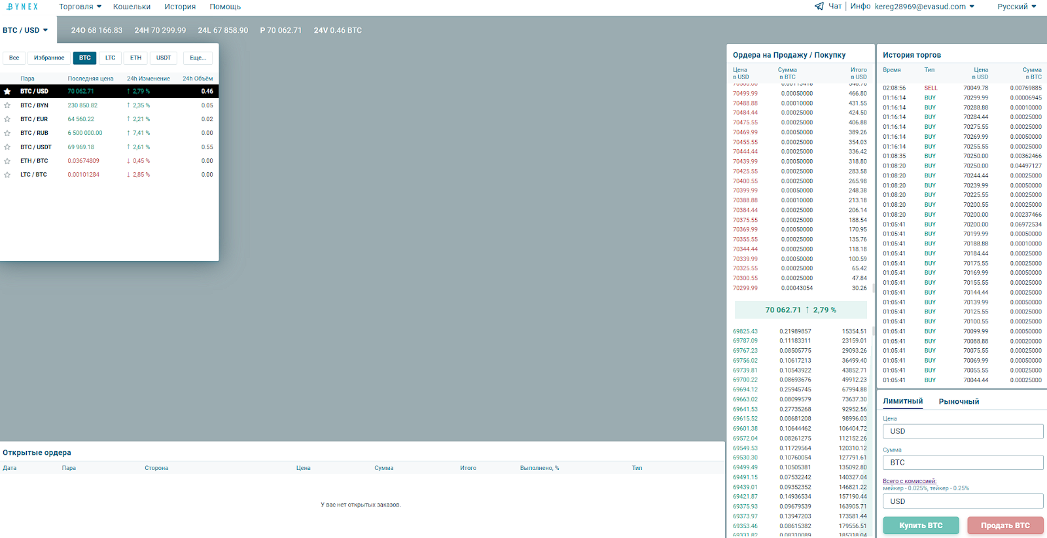Viewport: 1047px width, 538px height.
Task: Select the LTC / BTC pair row
Action: coord(109,175)
